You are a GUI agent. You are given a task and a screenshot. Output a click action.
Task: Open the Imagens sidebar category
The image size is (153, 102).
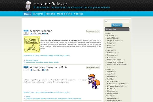pyautogui.click(x=110, y=43)
